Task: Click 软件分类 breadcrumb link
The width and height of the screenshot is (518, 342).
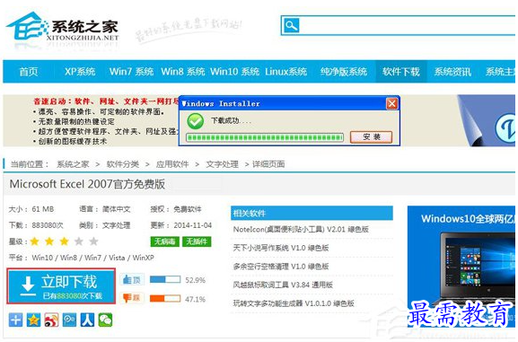Action: pos(123,164)
